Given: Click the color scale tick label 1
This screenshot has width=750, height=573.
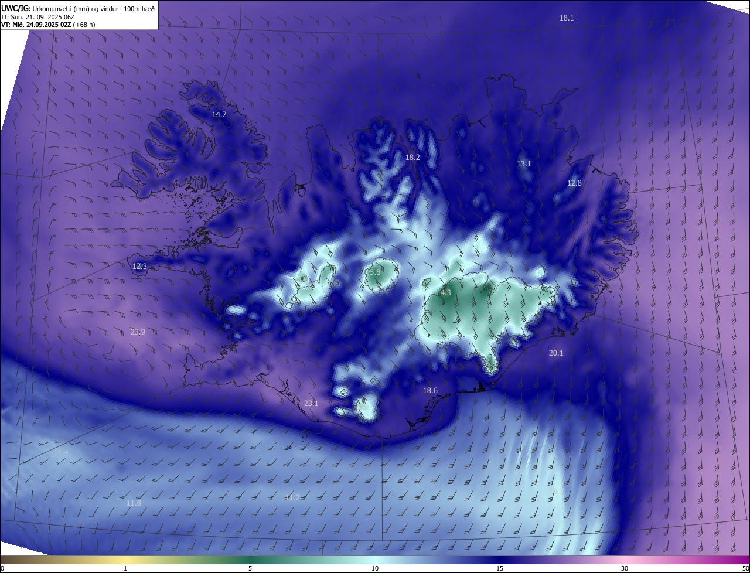Looking at the screenshot, I should coord(125,569).
